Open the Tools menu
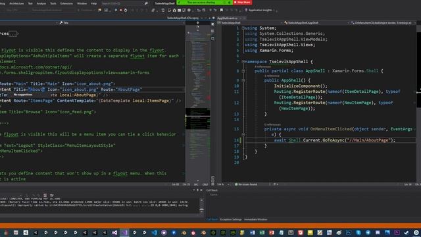Image resolution: width=421 pixels, height=237 pixels. point(53,3)
